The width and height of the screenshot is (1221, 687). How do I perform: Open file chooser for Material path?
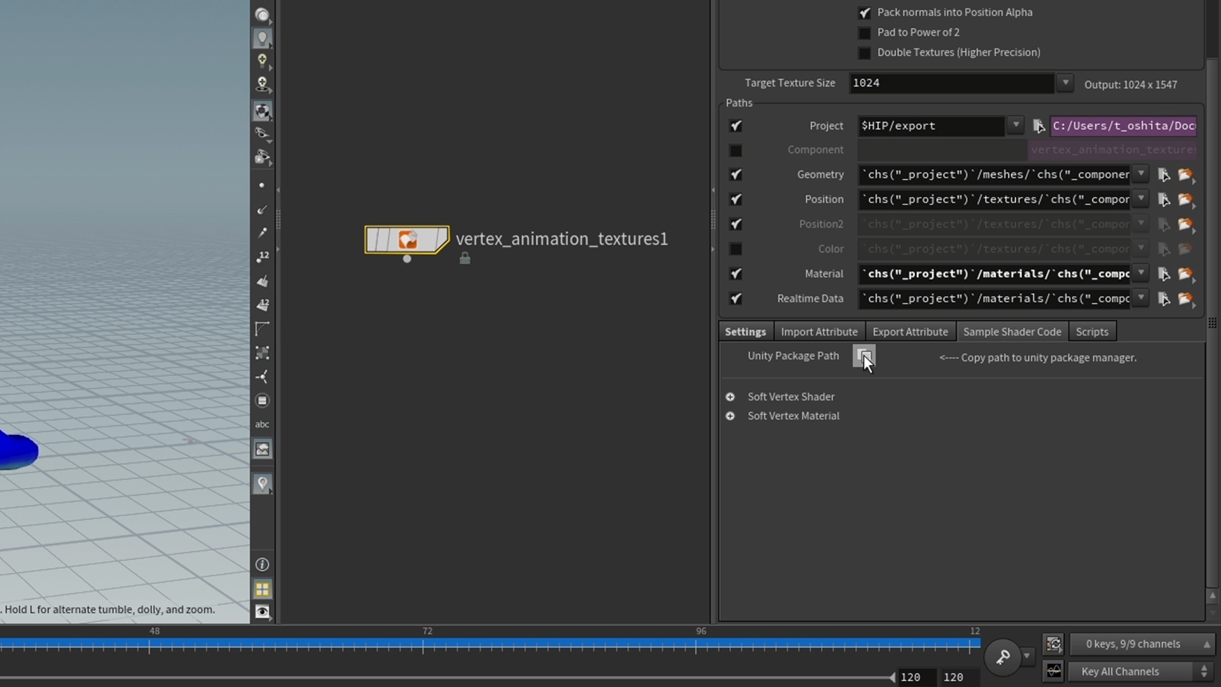[x=1185, y=274]
